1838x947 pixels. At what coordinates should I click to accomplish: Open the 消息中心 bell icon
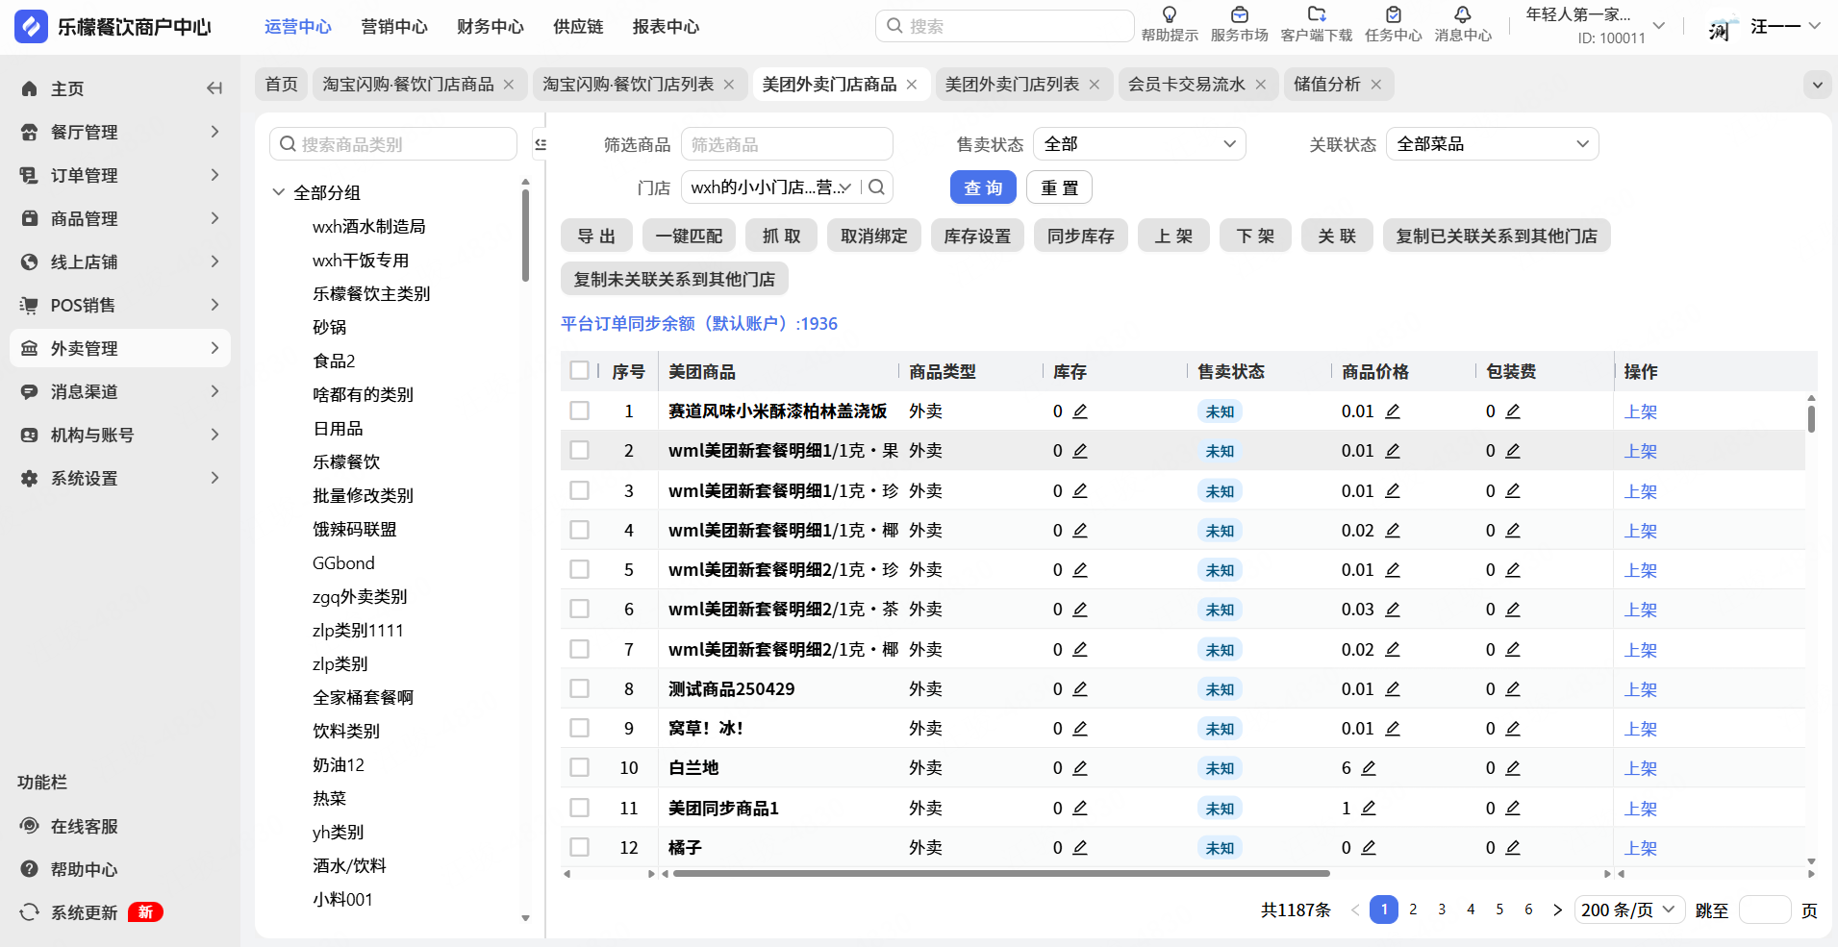click(x=1462, y=15)
